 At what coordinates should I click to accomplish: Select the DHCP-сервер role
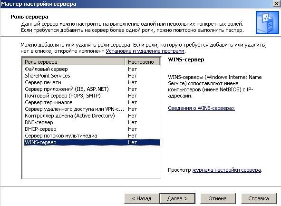coord(92,129)
